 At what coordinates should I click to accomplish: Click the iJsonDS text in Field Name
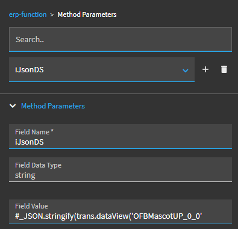click(30, 142)
